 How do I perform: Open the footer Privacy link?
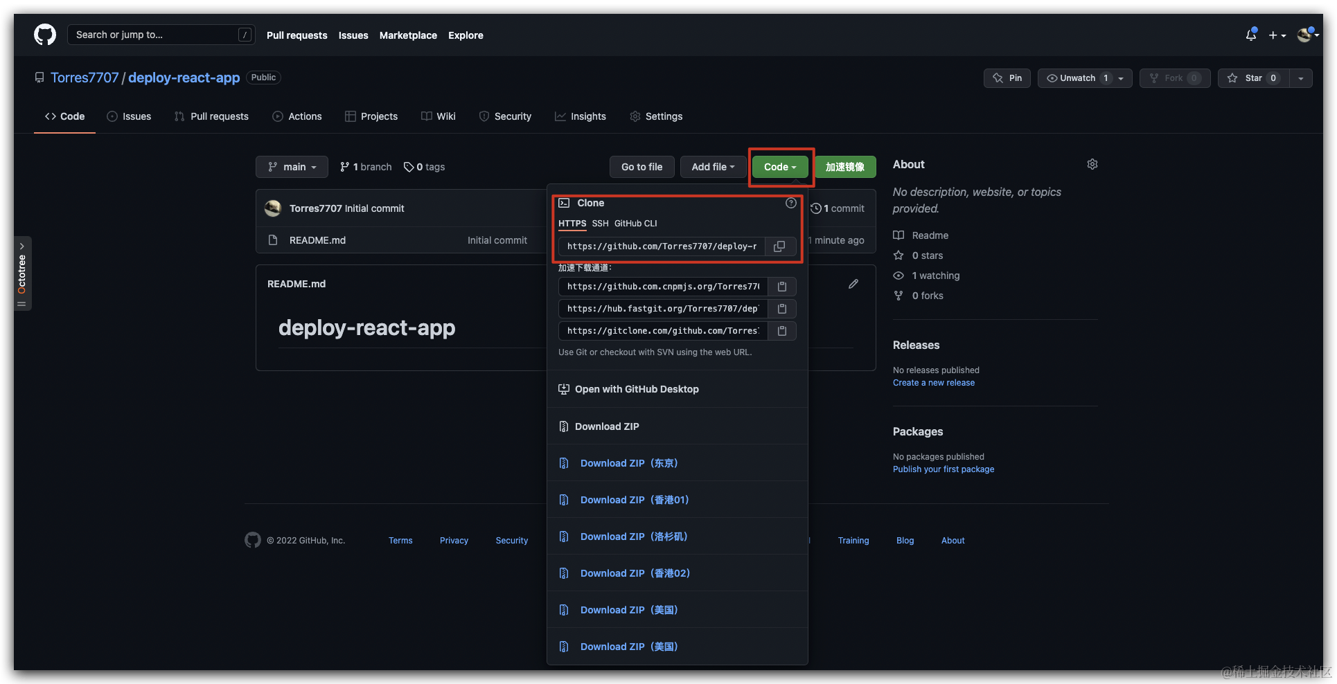click(454, 541)
